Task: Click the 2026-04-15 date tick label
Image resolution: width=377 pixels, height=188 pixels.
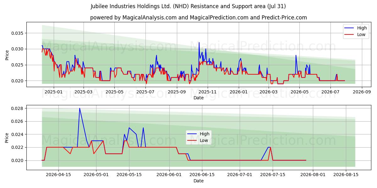Action: [x=58, y=175]
